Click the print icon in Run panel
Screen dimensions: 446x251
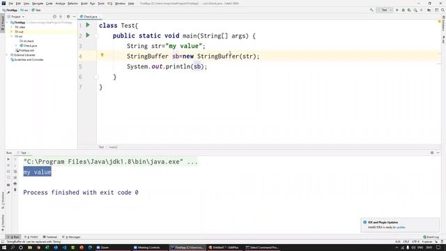pos(15,184)
